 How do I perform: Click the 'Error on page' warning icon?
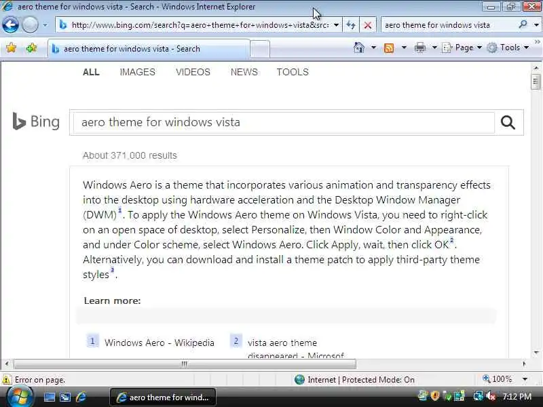coord(7,380)
